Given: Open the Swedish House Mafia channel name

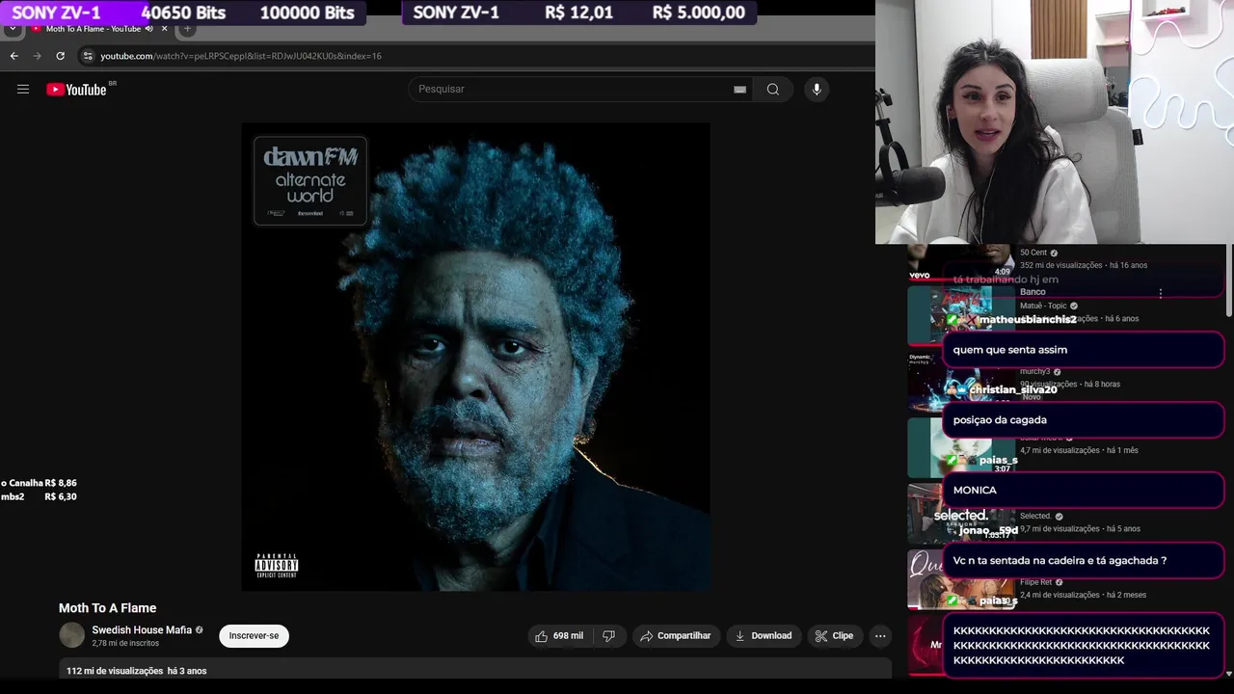Looking at the screenshot, I should pos(142,630).
